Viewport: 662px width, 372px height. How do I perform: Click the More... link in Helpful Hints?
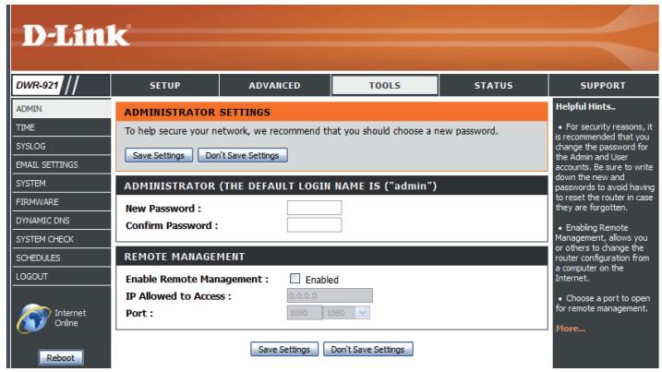pyautogui.click(x=571, y=329)
